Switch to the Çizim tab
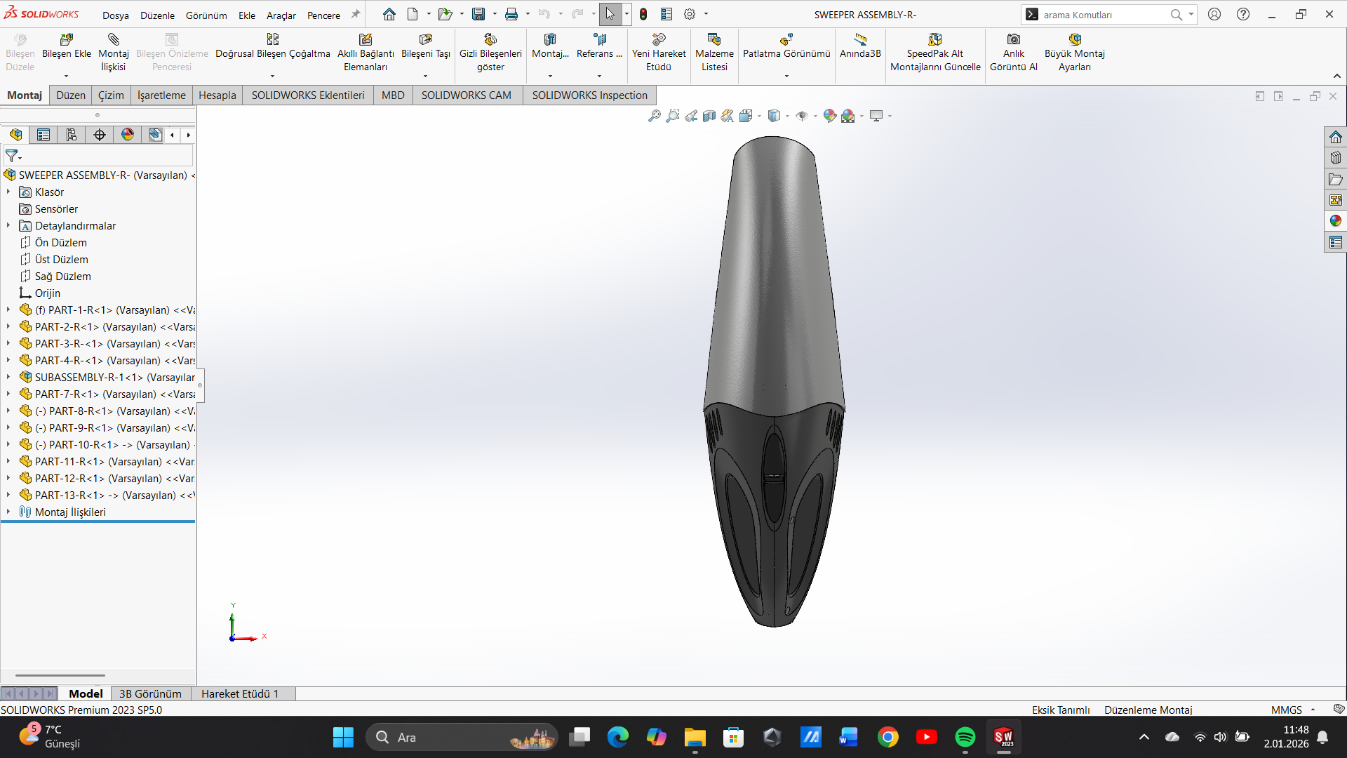This screenshot has height=758, width=1347. [111, 95]
